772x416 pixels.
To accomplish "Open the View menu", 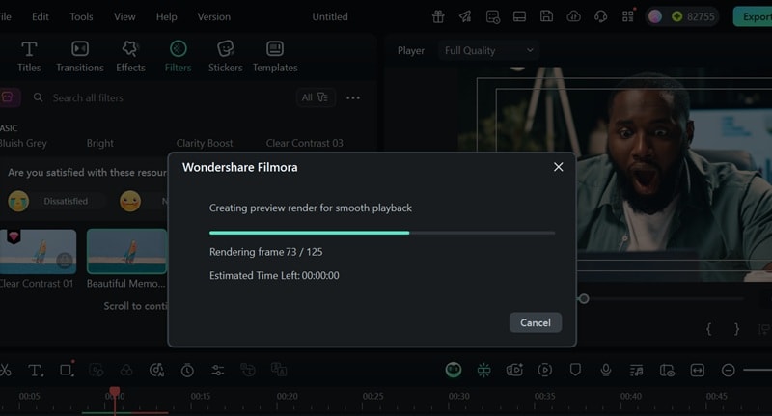I will [x=124, y=16].
